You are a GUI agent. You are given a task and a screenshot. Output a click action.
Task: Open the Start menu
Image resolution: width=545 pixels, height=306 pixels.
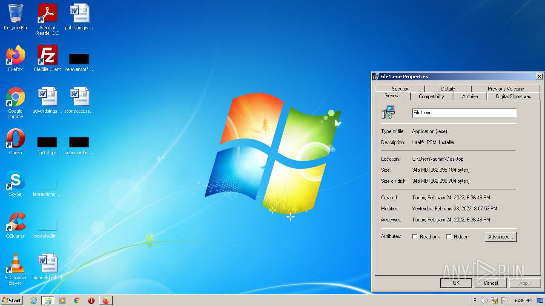pyautogui.click(x=11, y=300)
